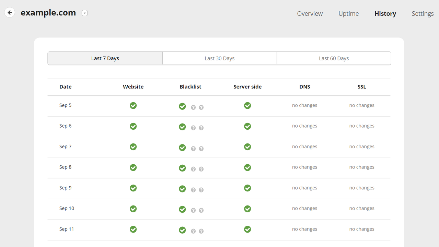Click the History tab

[x=385, y=14]
